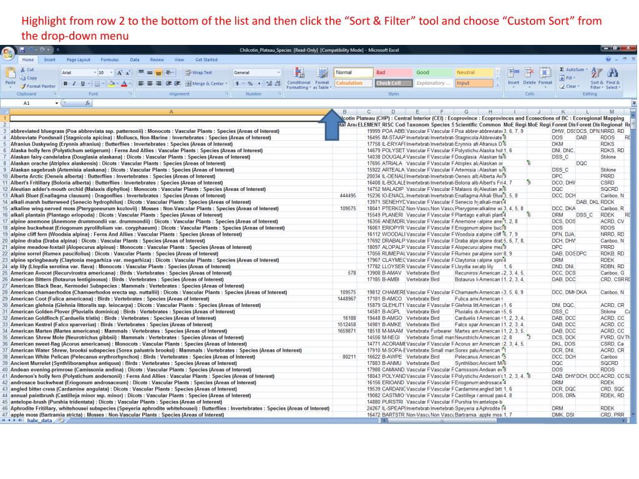Click Wrap Text
This screenshot has width=639, height=479.
[199, 72]
